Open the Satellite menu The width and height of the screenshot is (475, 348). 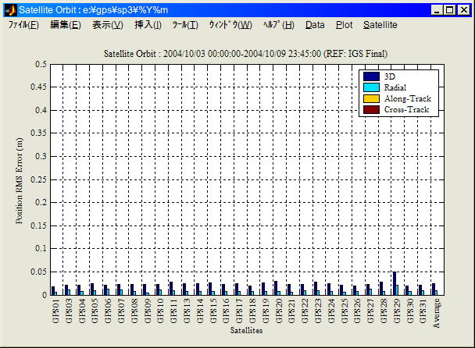380,25
